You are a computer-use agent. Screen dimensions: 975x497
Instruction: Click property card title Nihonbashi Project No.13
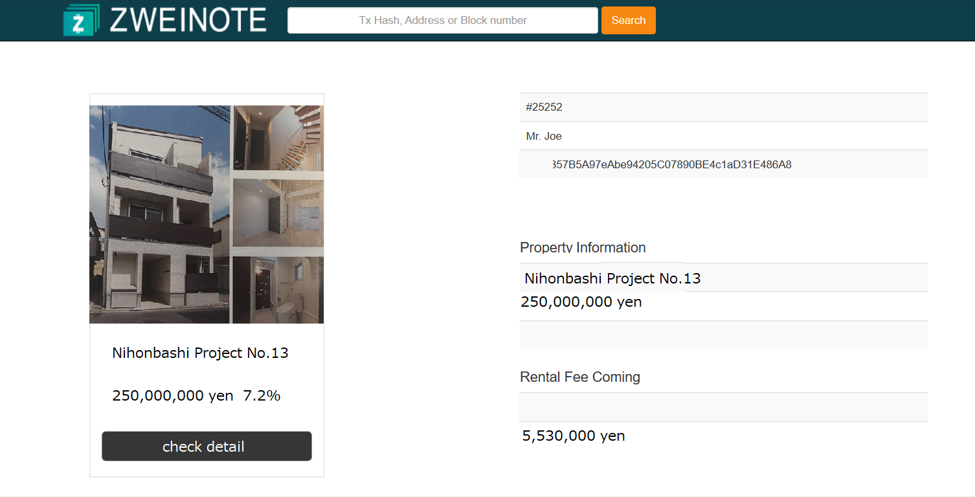click(200, 353)
